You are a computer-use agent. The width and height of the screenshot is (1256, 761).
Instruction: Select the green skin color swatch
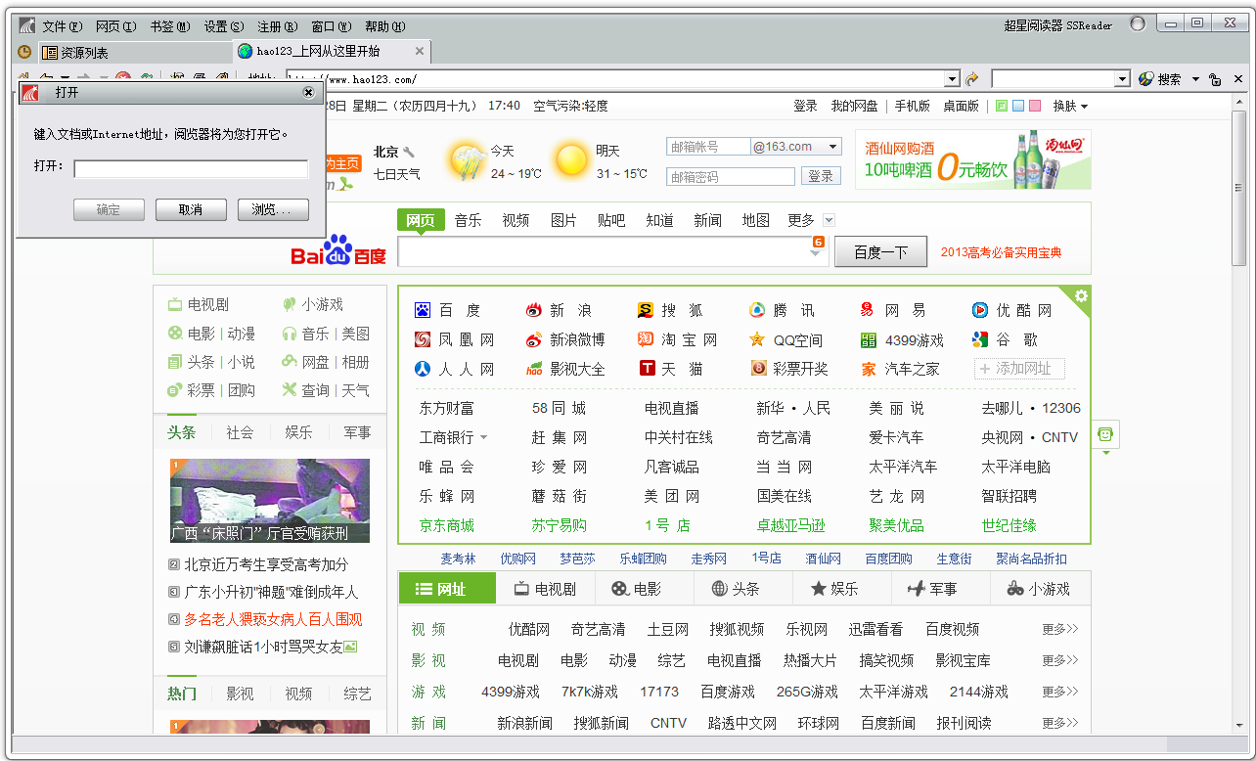tap(1001, 106)
